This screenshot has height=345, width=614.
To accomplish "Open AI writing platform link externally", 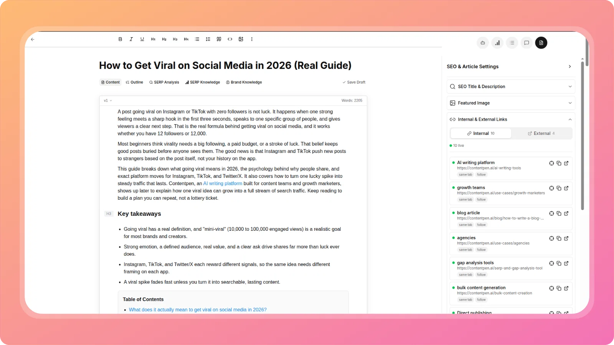I will pyautogui.click(x=566, y=163).
